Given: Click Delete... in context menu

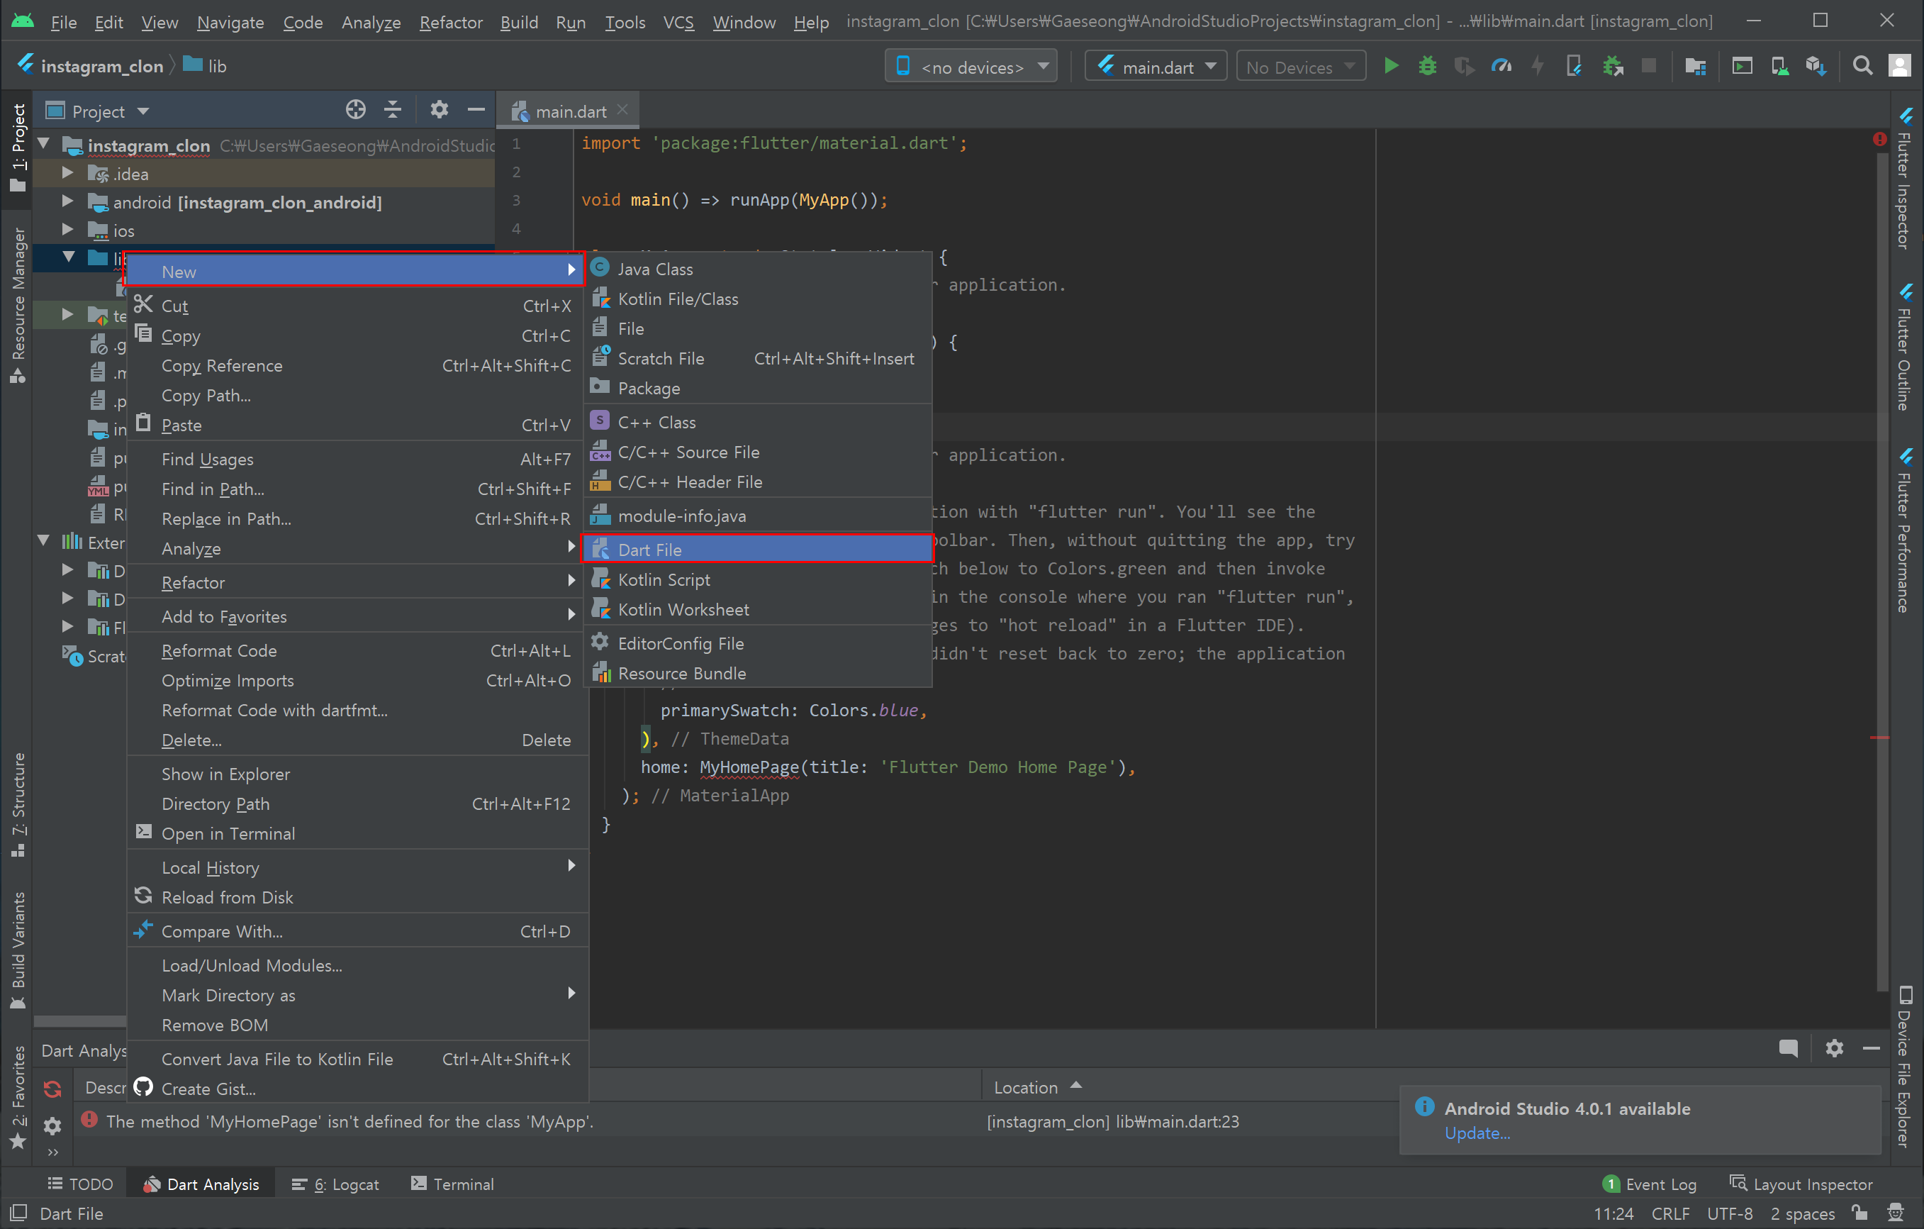Looking at the screenshot, I should (x=358, y=741).
